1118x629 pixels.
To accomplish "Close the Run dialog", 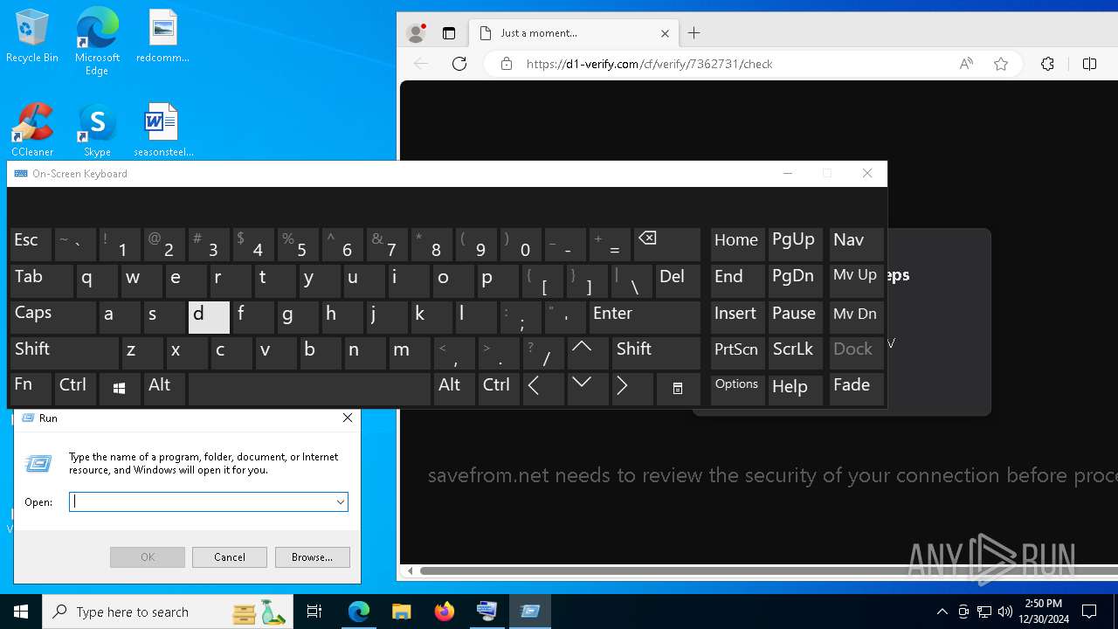I will 348,418.
